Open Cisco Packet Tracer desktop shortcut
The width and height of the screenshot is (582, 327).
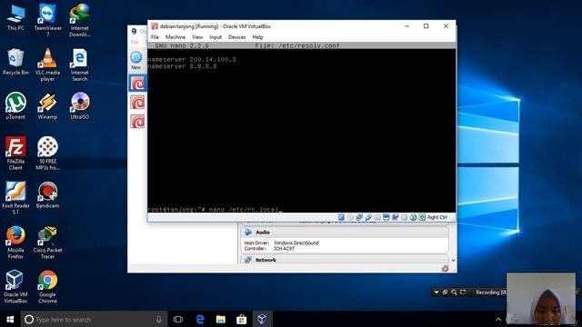[47, 243]
